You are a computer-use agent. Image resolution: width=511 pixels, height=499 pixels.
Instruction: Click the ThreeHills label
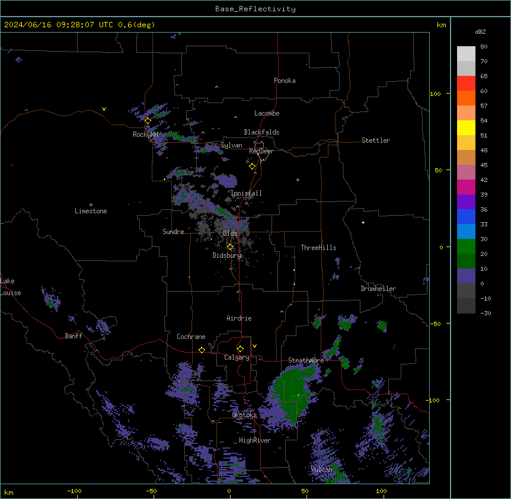[x=318, y=248]
